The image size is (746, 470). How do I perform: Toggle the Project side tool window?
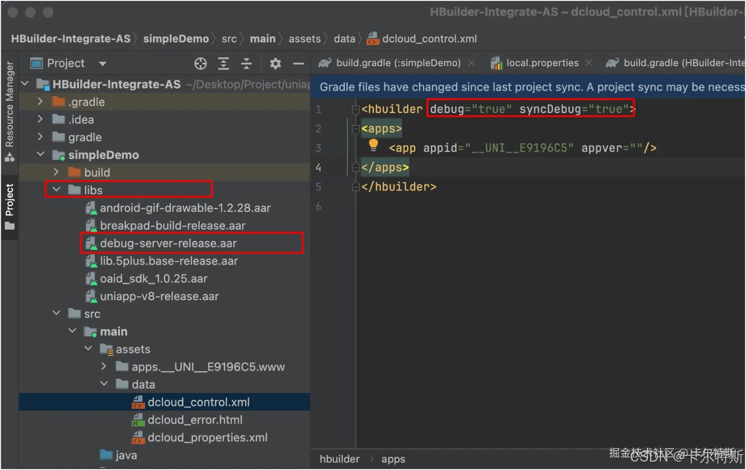click(9, 206)
